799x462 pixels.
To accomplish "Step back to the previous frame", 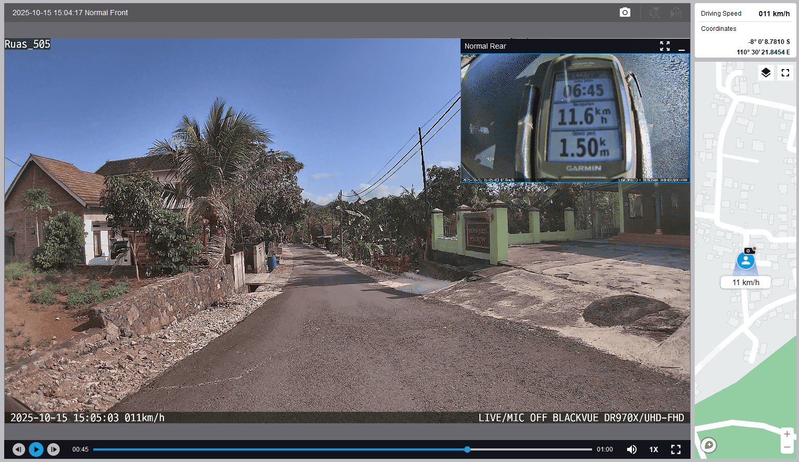I will [19, 449].
